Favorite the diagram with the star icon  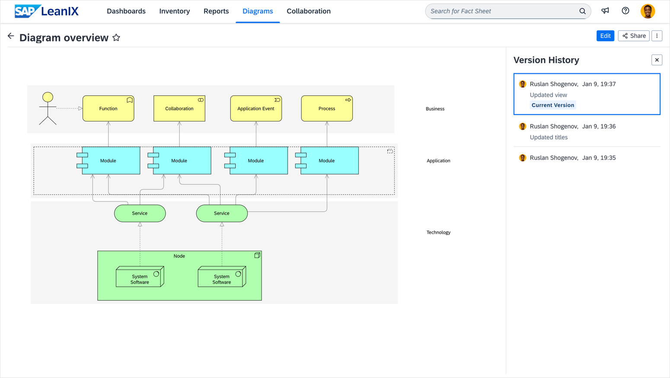[x=116, y=38]
